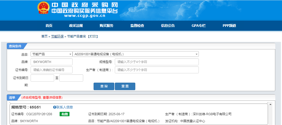
Task: Open the 政采法规 navigation item
Action: click(76, 26)
